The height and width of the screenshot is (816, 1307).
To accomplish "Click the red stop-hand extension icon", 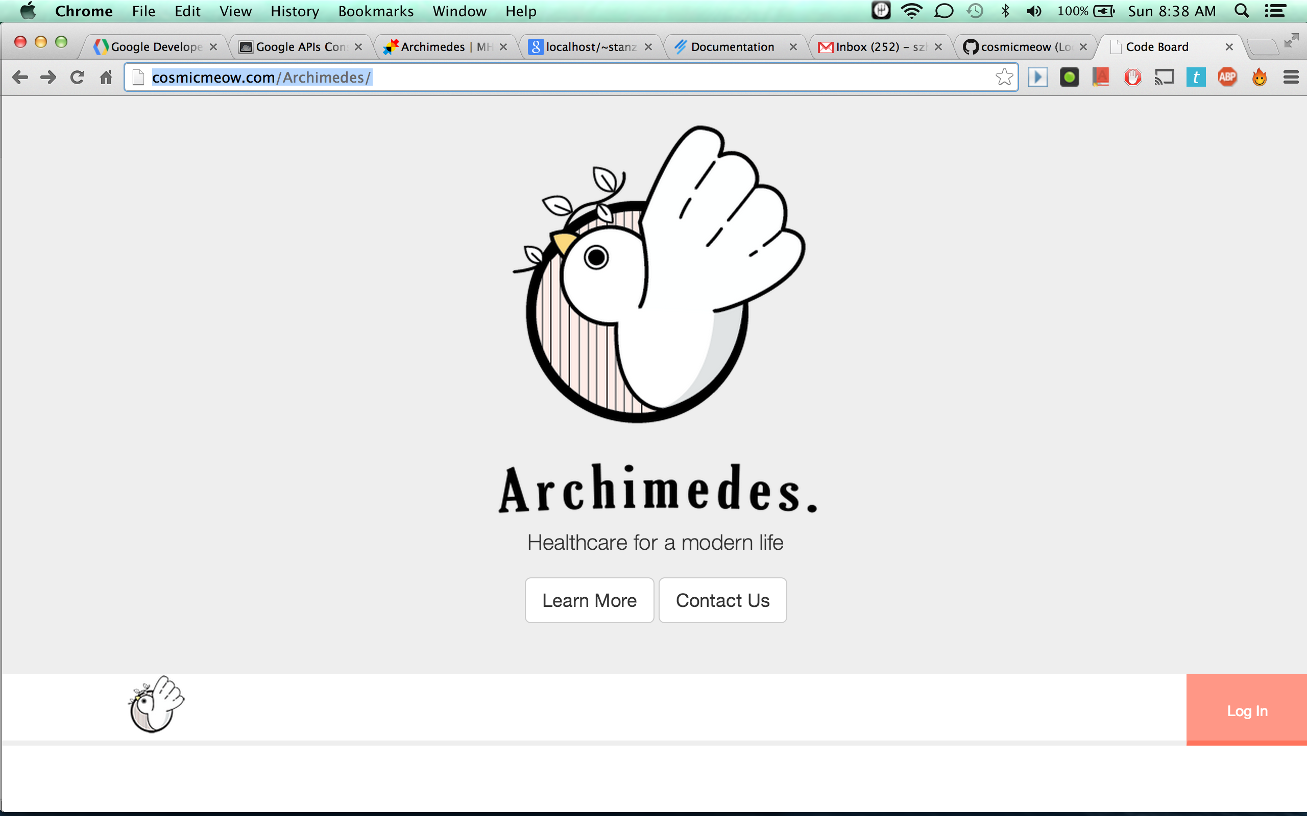I will point(1132,77).
